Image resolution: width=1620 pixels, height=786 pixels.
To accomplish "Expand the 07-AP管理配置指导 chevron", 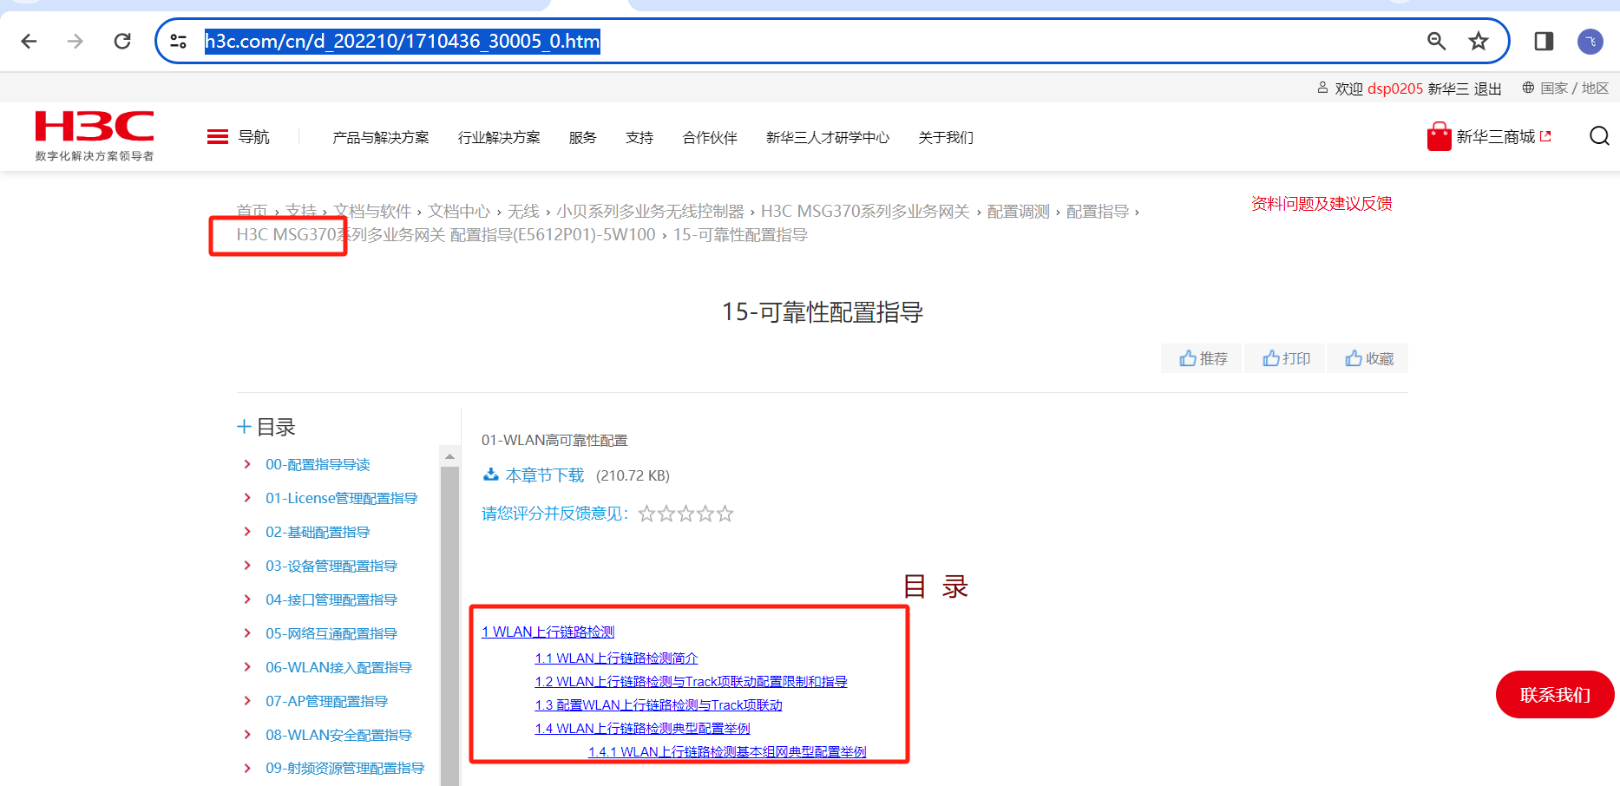I will coord(247,701).
